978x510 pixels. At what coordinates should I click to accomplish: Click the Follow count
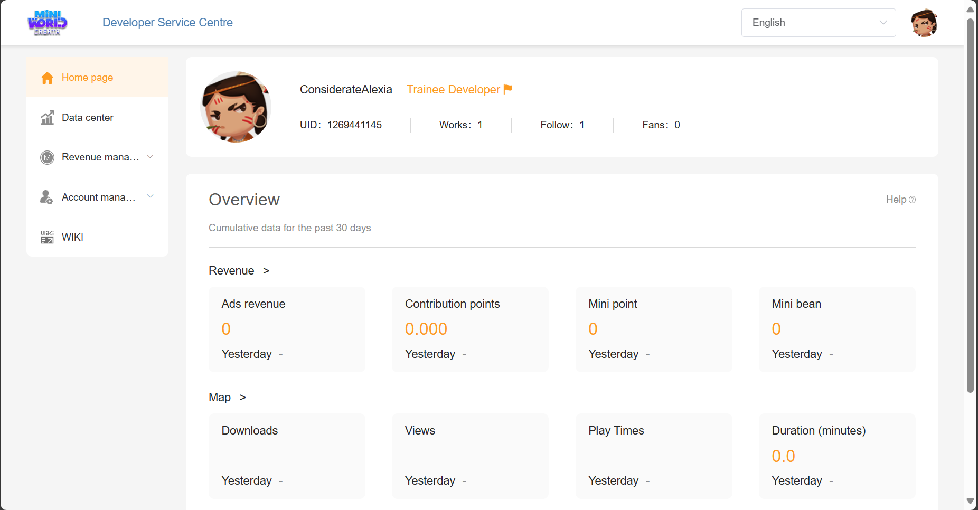(562, 125)
